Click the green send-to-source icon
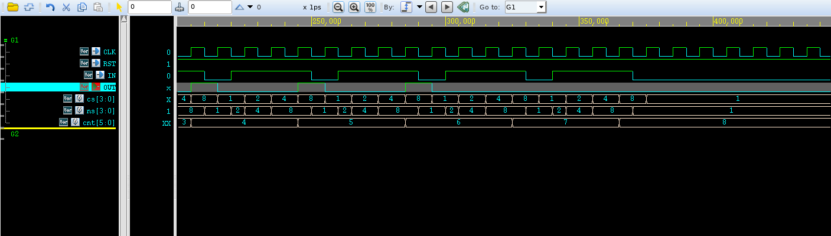Image resolution: width=831 pixels, height=236 pixels. [x=464, y=7]
